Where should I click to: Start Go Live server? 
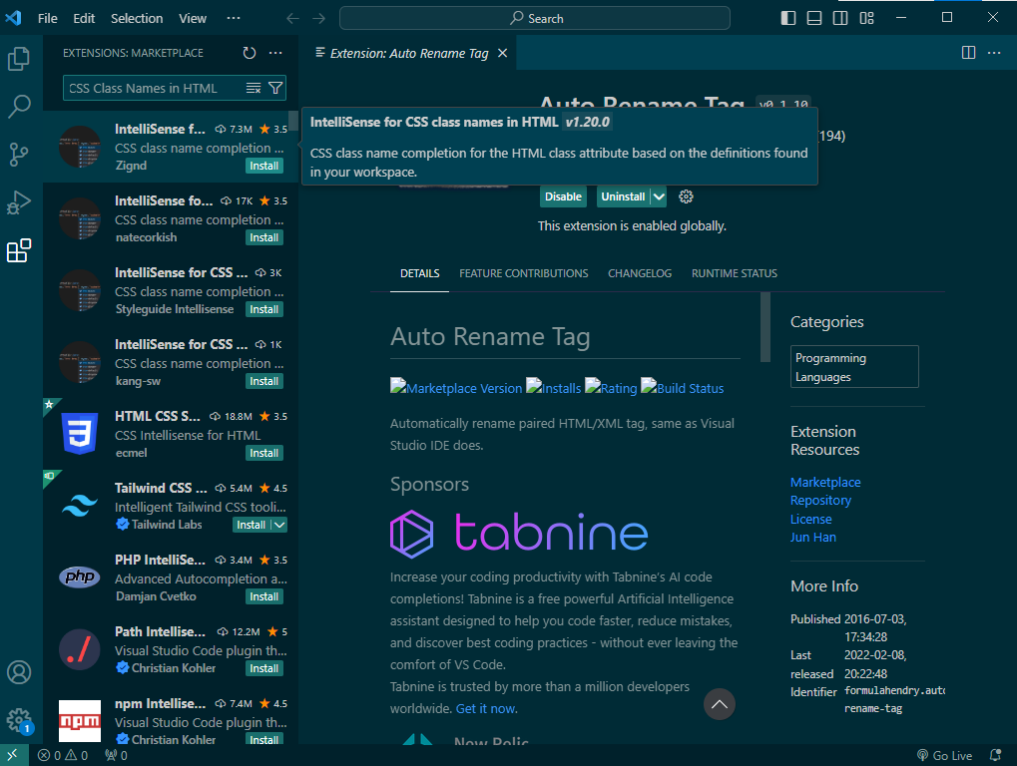click(x=944, y=756)
